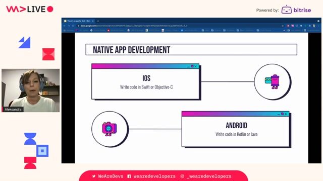Screen dimensions: 323x181
Task: Open a new browser tab with plus button
Action: [98, 21]
